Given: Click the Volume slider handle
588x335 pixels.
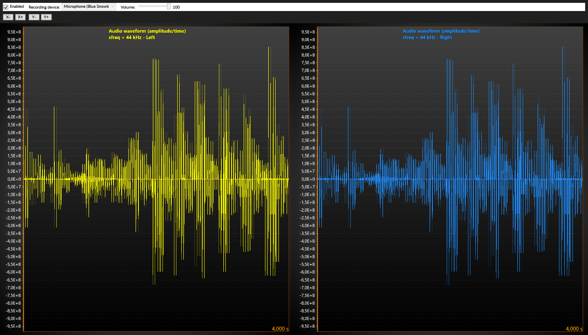Looking at the screenshot, I should tap(169, 7).
